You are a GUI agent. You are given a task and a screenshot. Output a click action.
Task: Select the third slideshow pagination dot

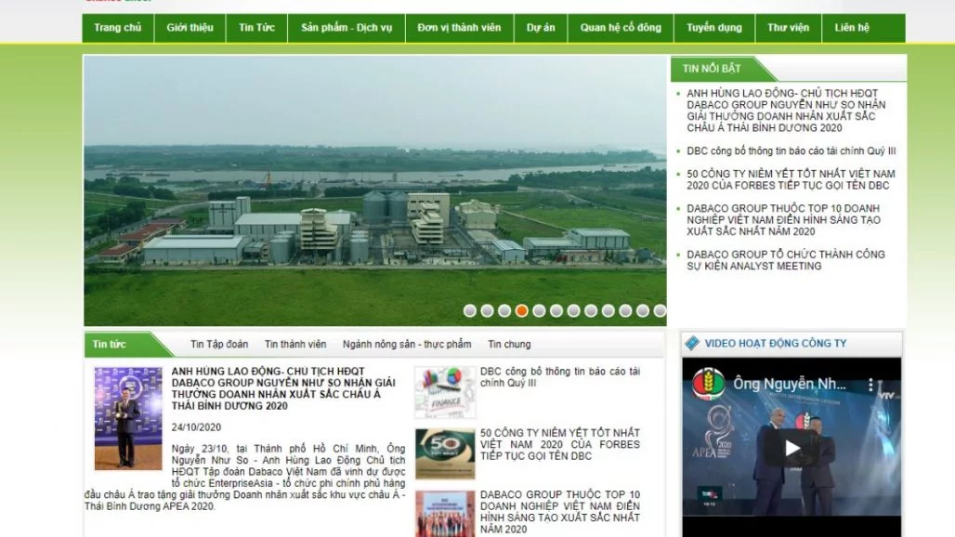(x=504, y=310)
